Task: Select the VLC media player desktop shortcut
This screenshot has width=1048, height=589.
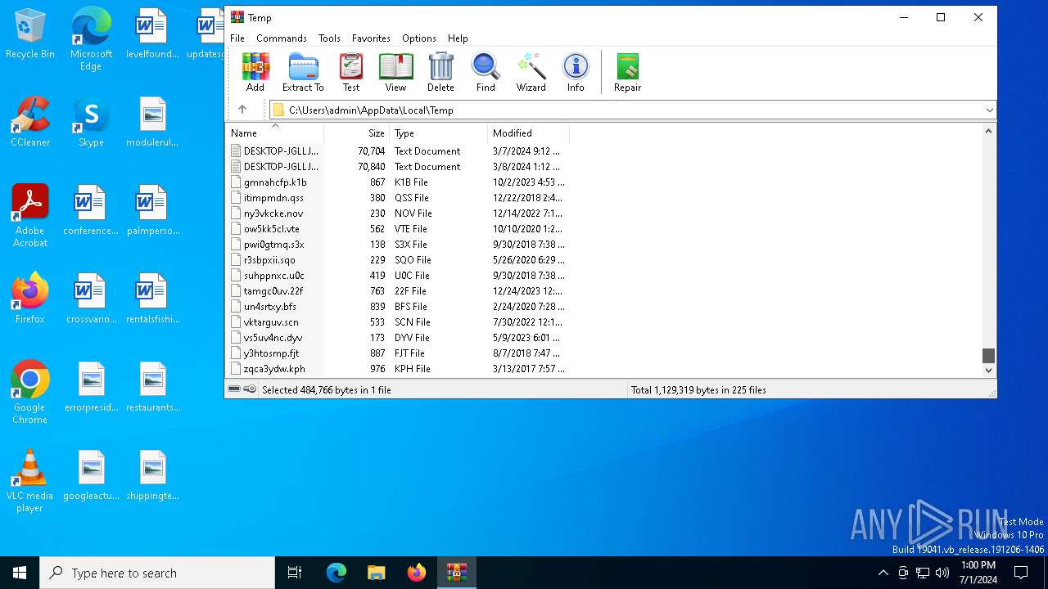Action: click(30, 481)
